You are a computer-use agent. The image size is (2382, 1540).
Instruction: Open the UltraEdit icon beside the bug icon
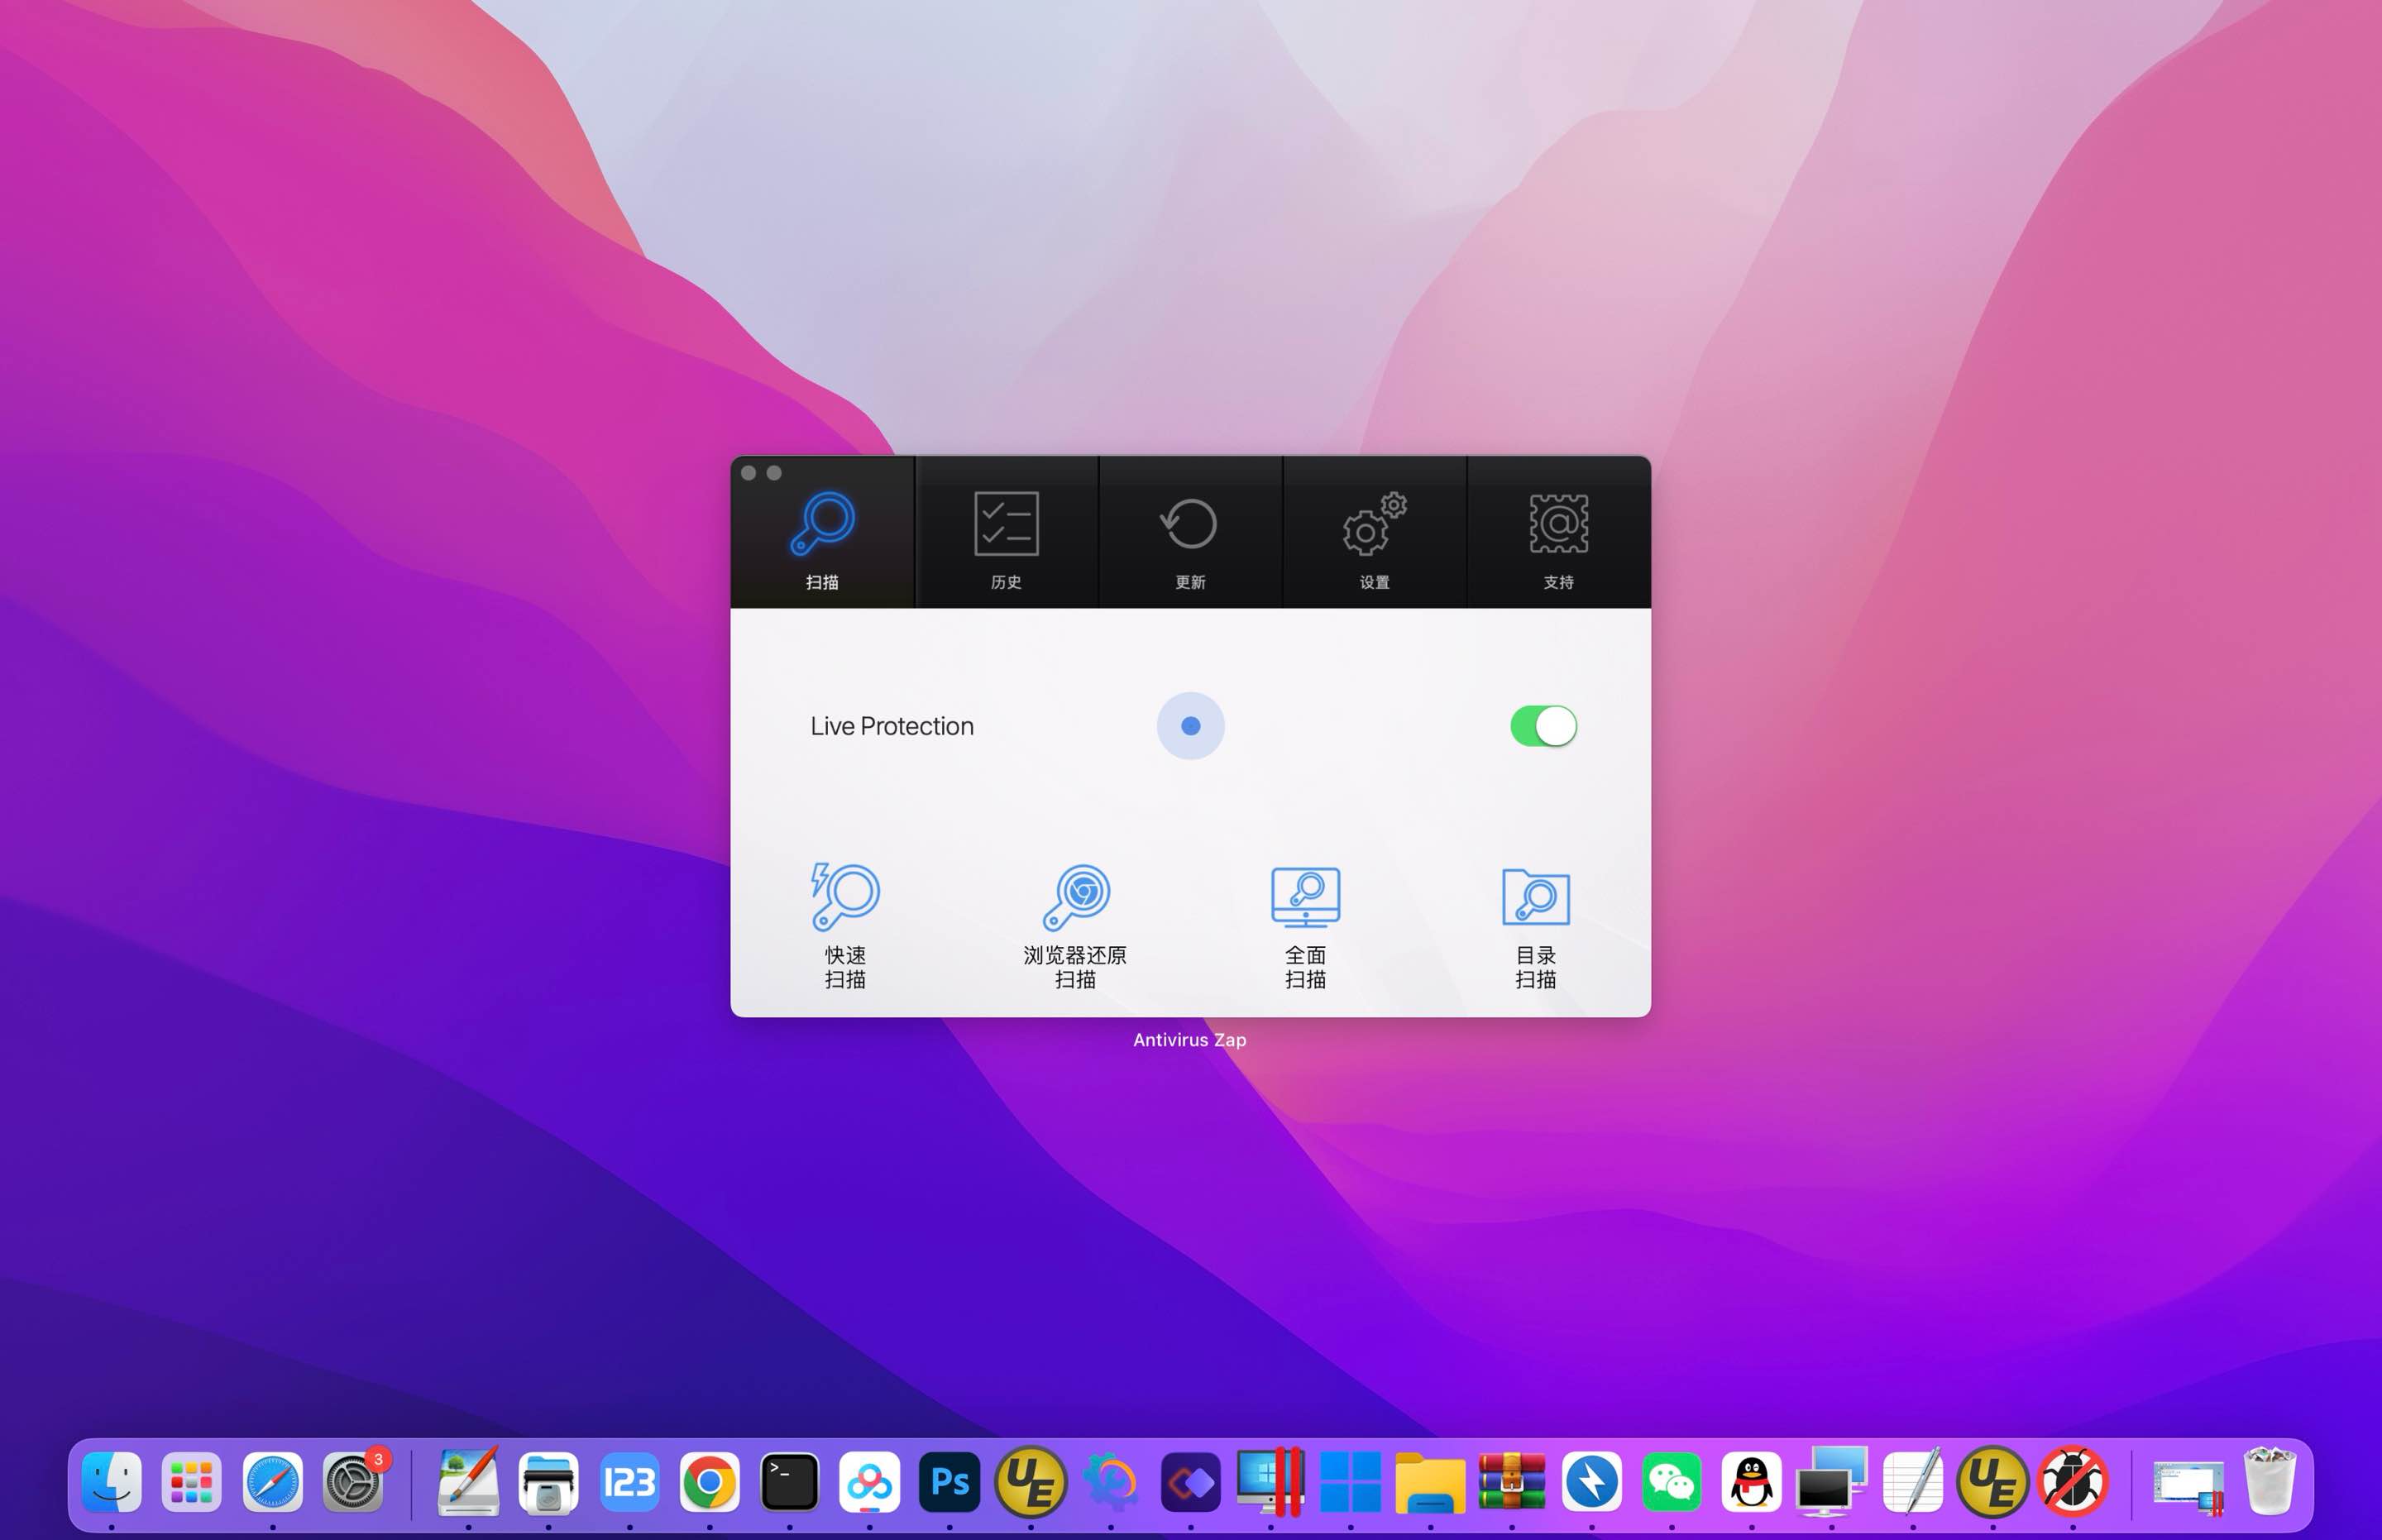tap(1992, 1481)
